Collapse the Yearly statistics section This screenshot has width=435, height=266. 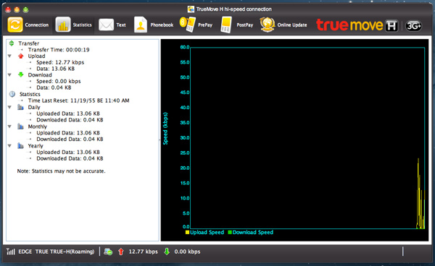click(x=9, y=146)
